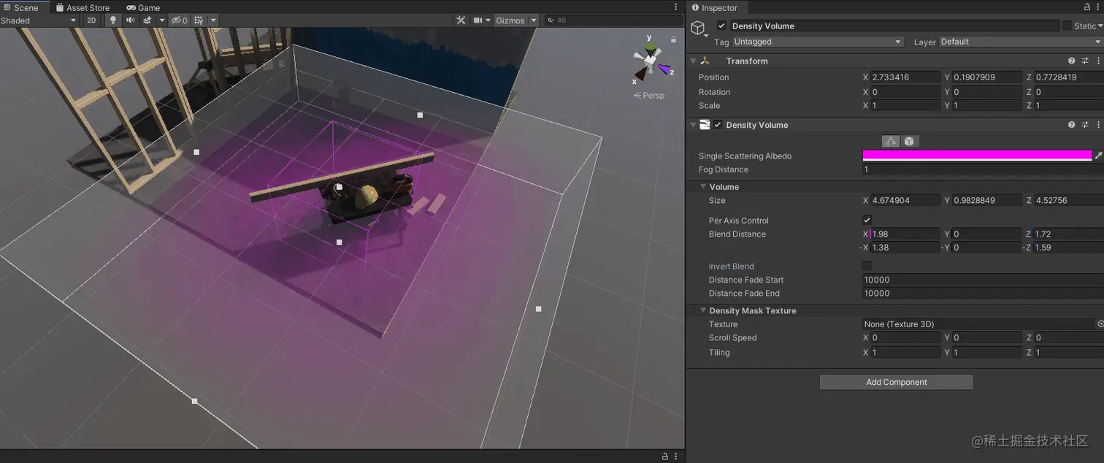Click the Texture field None (Texture 3D)

[x=978, y=324]
